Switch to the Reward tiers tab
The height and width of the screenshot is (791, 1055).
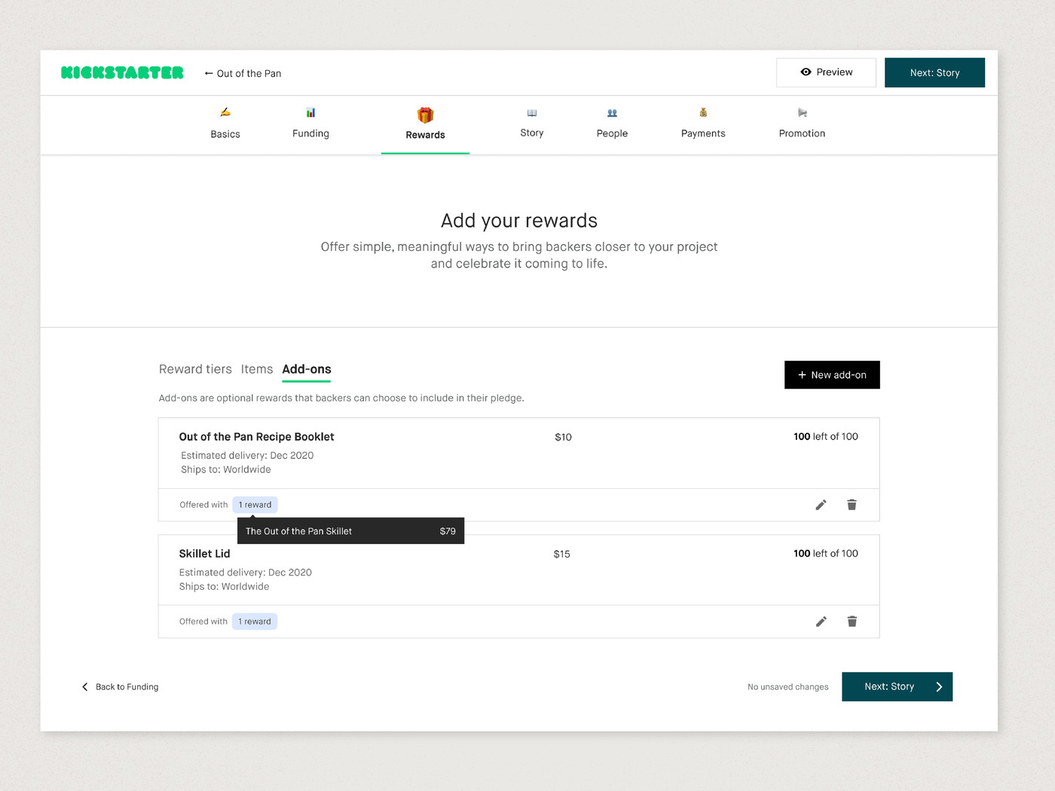(x=194, y=369)
